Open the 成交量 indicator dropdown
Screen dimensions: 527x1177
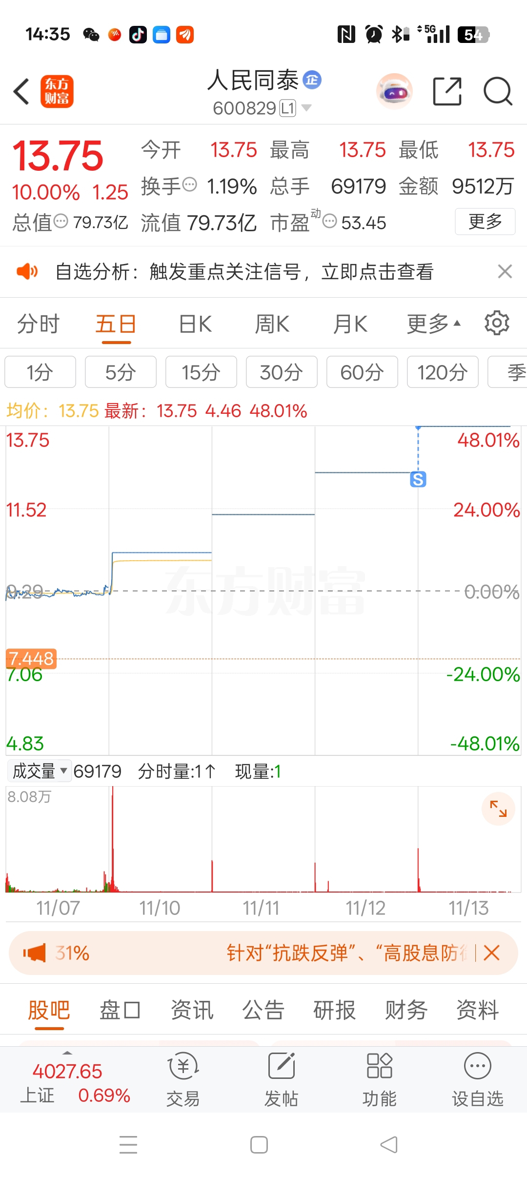tap(40, 771)
